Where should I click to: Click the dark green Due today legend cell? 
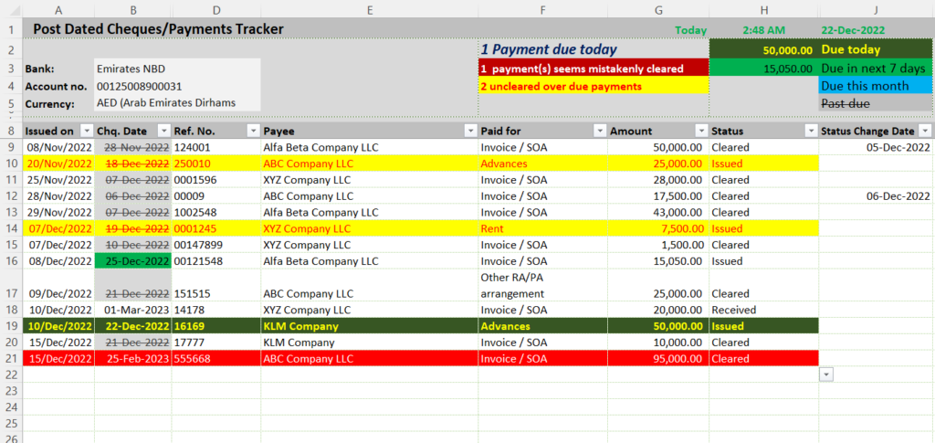click(x=875, y=49)
